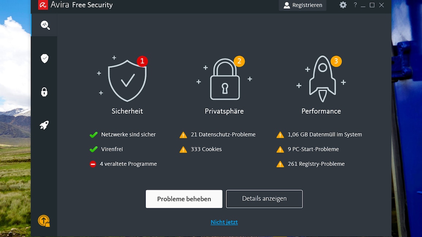422x237 pixels.
Task: Click the orange upgrade icon in sidebar
Action: [44, 221]
